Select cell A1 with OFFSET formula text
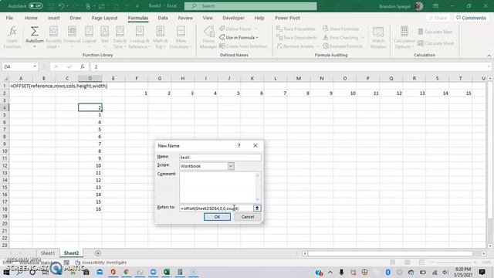494x278 pixels. [21, 86]
